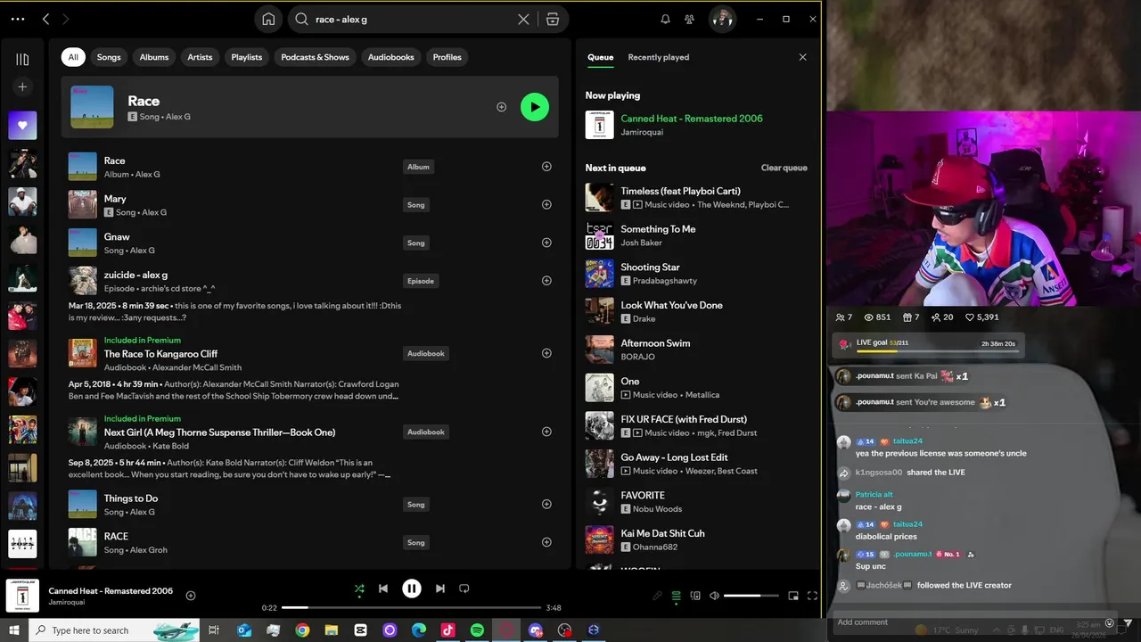This screenshot has width=1141, height=642.
Task: Mute with the speaker icon
Action: [x=714, y=596]
